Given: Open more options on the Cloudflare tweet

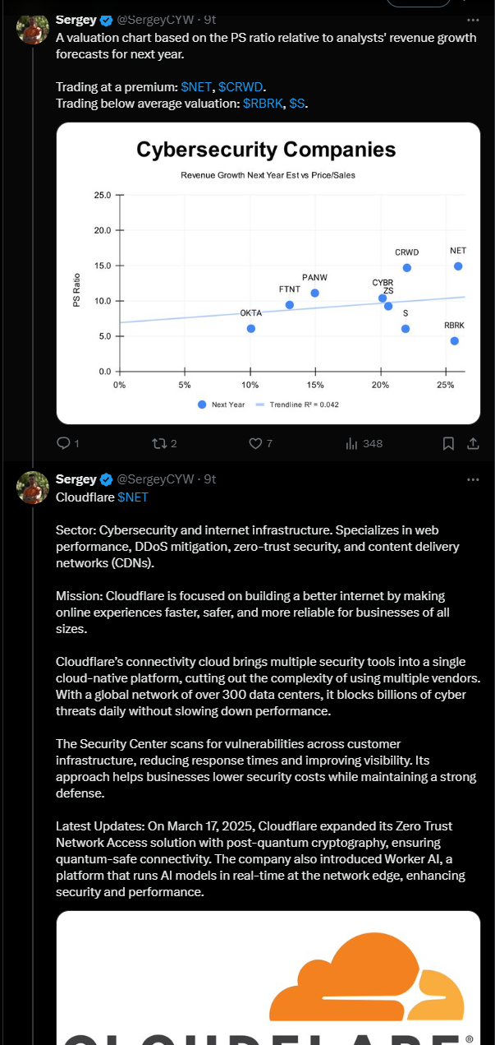Looking at the screenshot, I should pyautogui.click(x=473, y=479).
